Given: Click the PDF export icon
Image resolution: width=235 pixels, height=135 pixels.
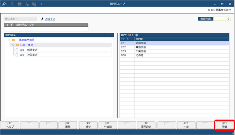Looking at the screenshot, I should [x=27, y=4].
